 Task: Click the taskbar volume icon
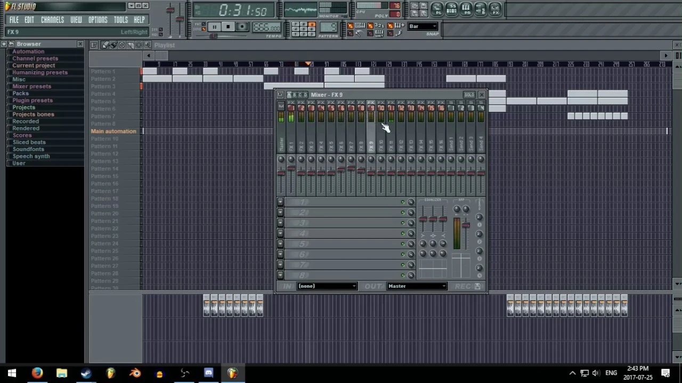(x=596, y=373)
